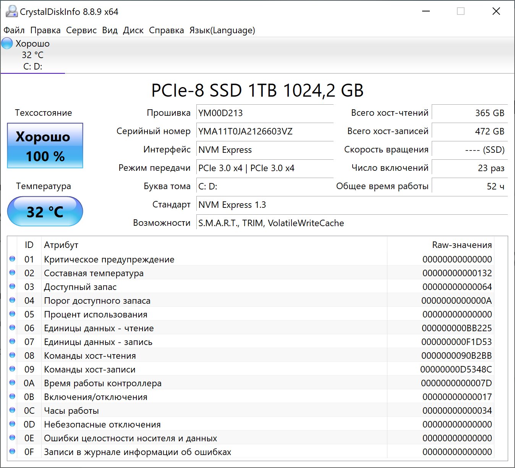Screen dimensions: 515x468
Task: Select raw value 0000000000007D
Action: click(457, 383)
